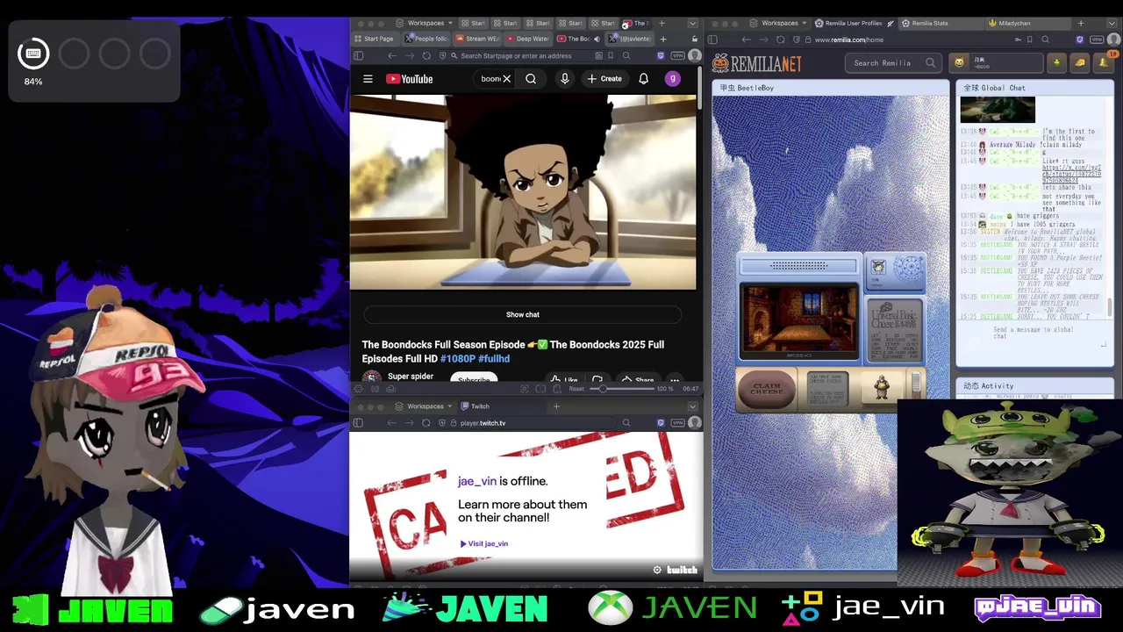
Task: Click the cheese icon button
Action: point(1079,62)
